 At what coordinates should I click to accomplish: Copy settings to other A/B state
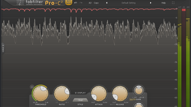click(96, 3)
